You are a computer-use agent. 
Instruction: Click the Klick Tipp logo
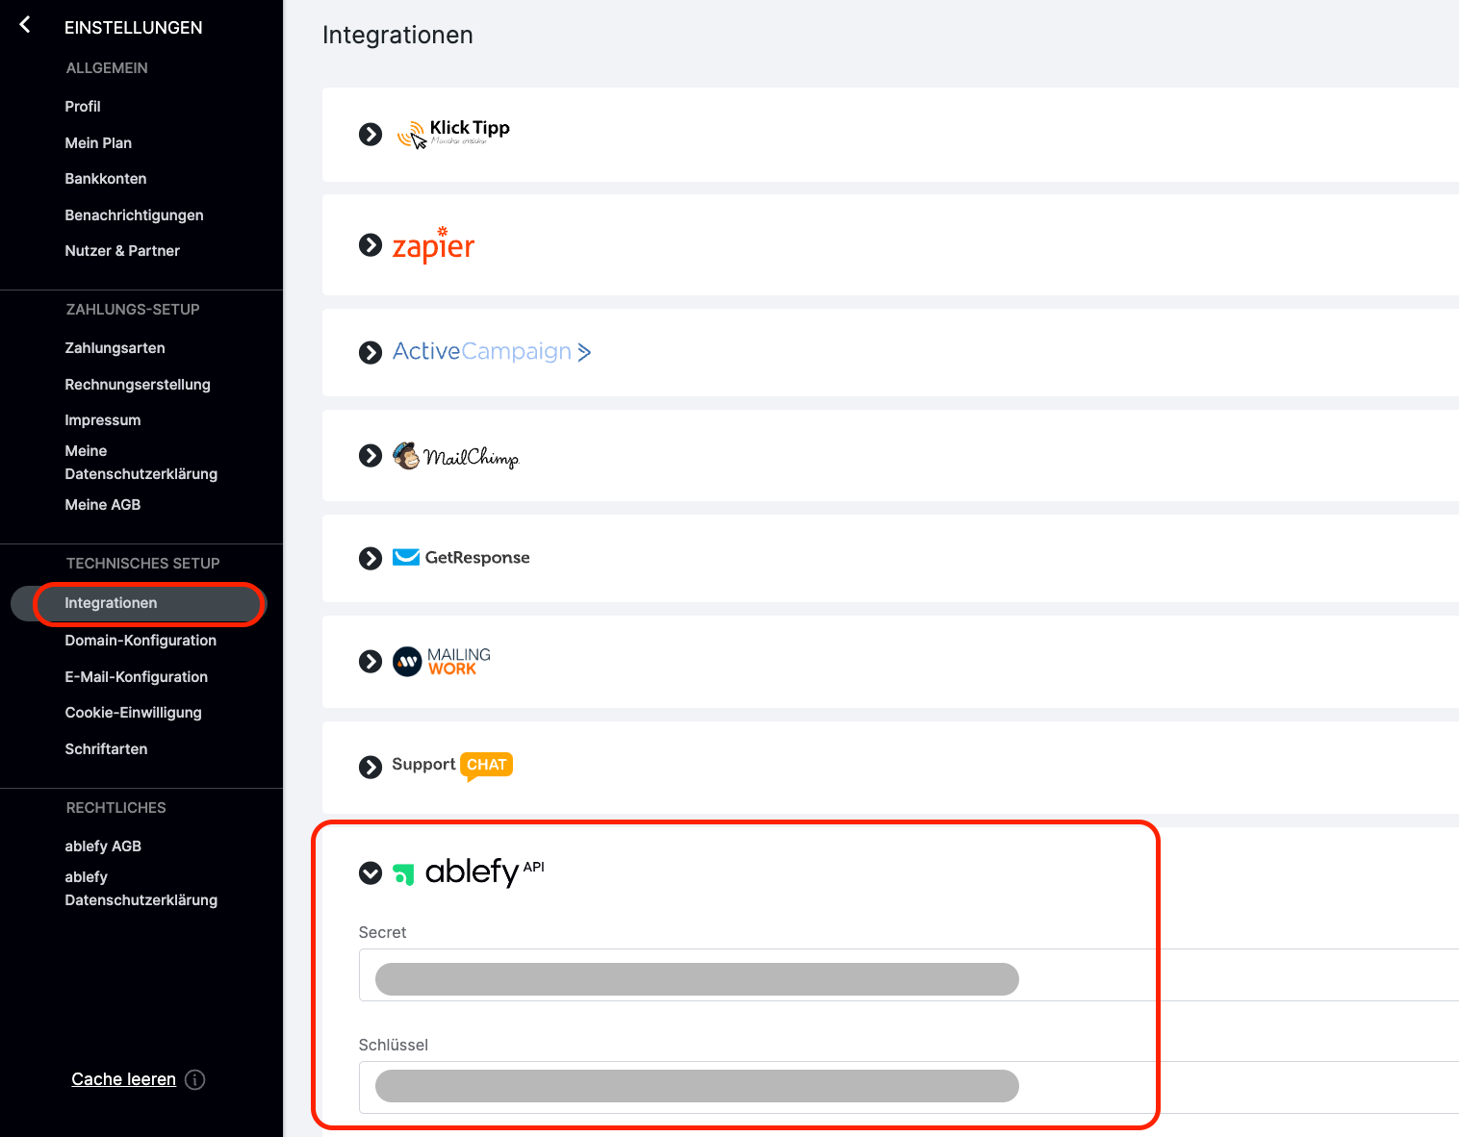pos(453,133)
